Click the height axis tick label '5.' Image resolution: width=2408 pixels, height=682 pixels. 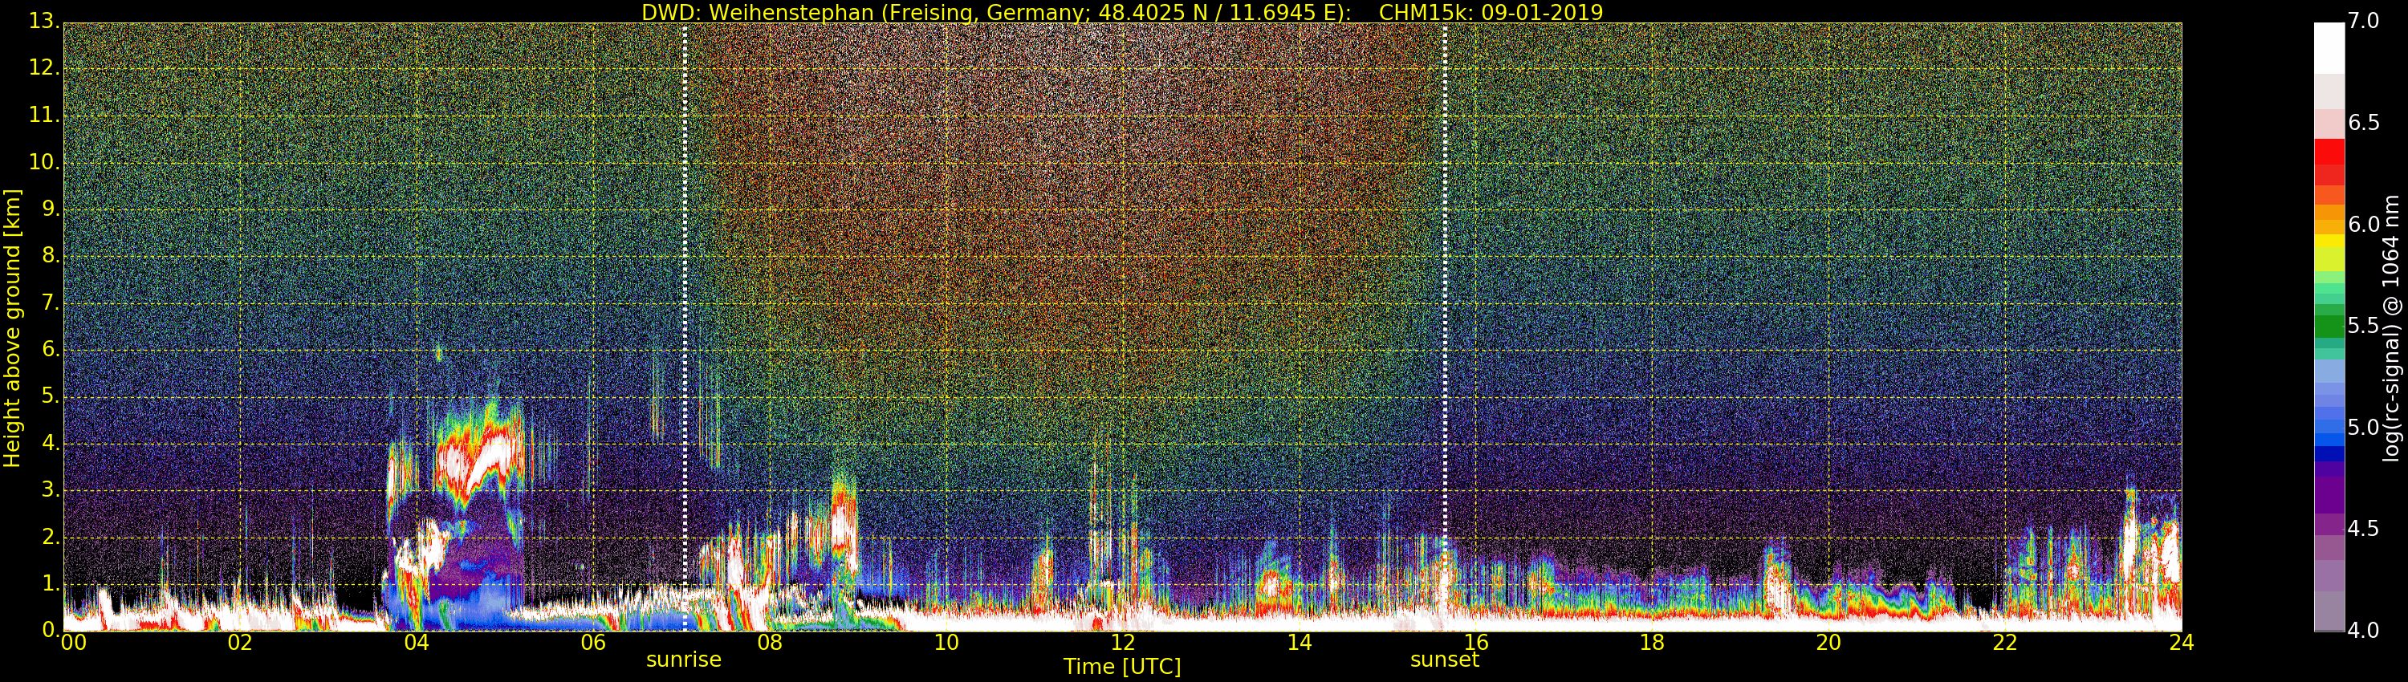click(x=51, y=396)
